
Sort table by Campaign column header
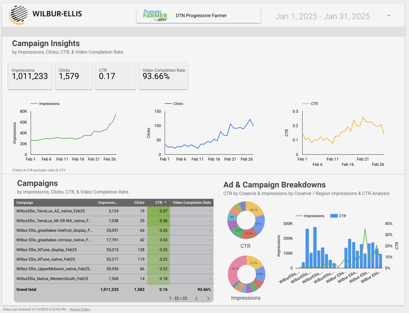[25, 203]
